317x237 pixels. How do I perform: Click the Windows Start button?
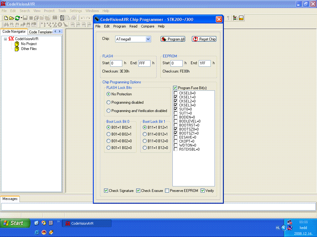coord(15,223)
